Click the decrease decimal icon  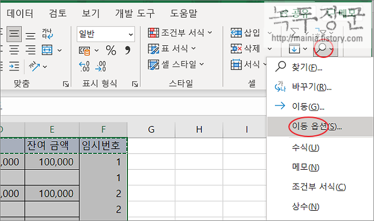click(x=100, y=66)
